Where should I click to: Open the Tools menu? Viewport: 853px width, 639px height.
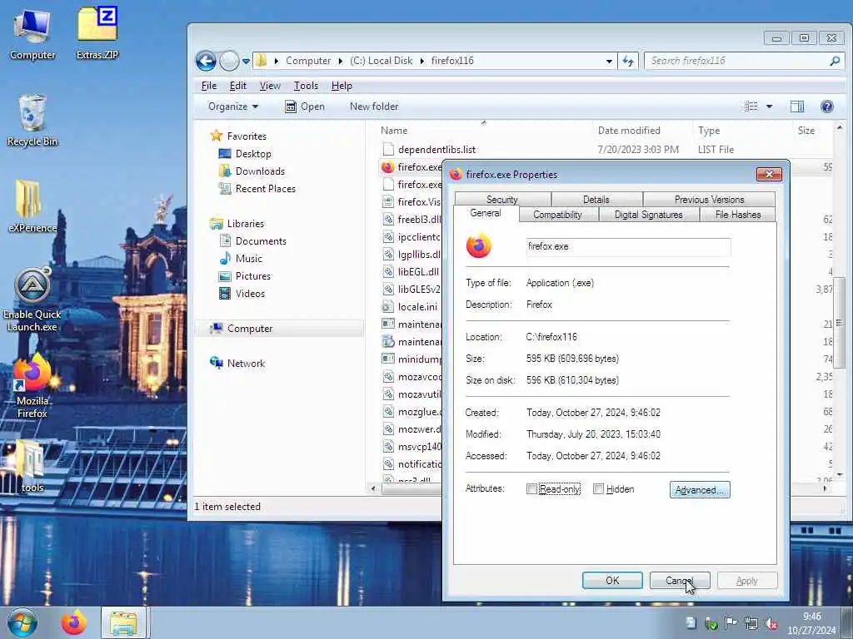[x=306, y=86]
